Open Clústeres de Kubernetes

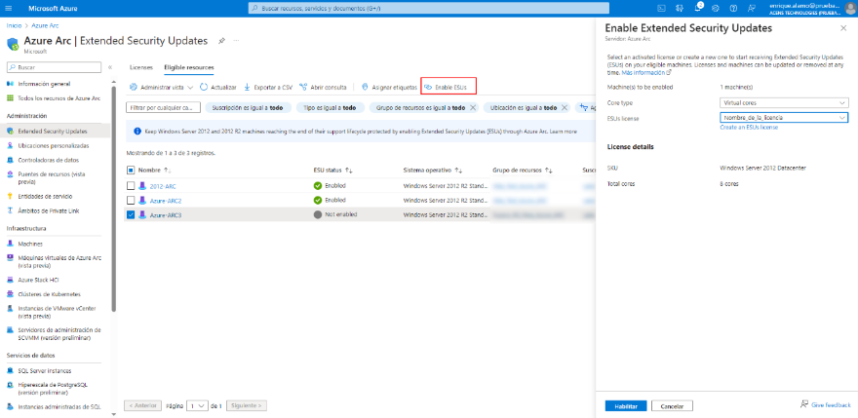coord(49,294)
